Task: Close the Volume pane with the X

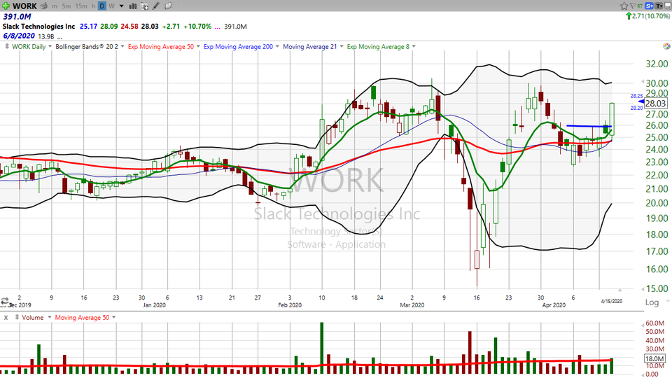Action: pos(6,318)
